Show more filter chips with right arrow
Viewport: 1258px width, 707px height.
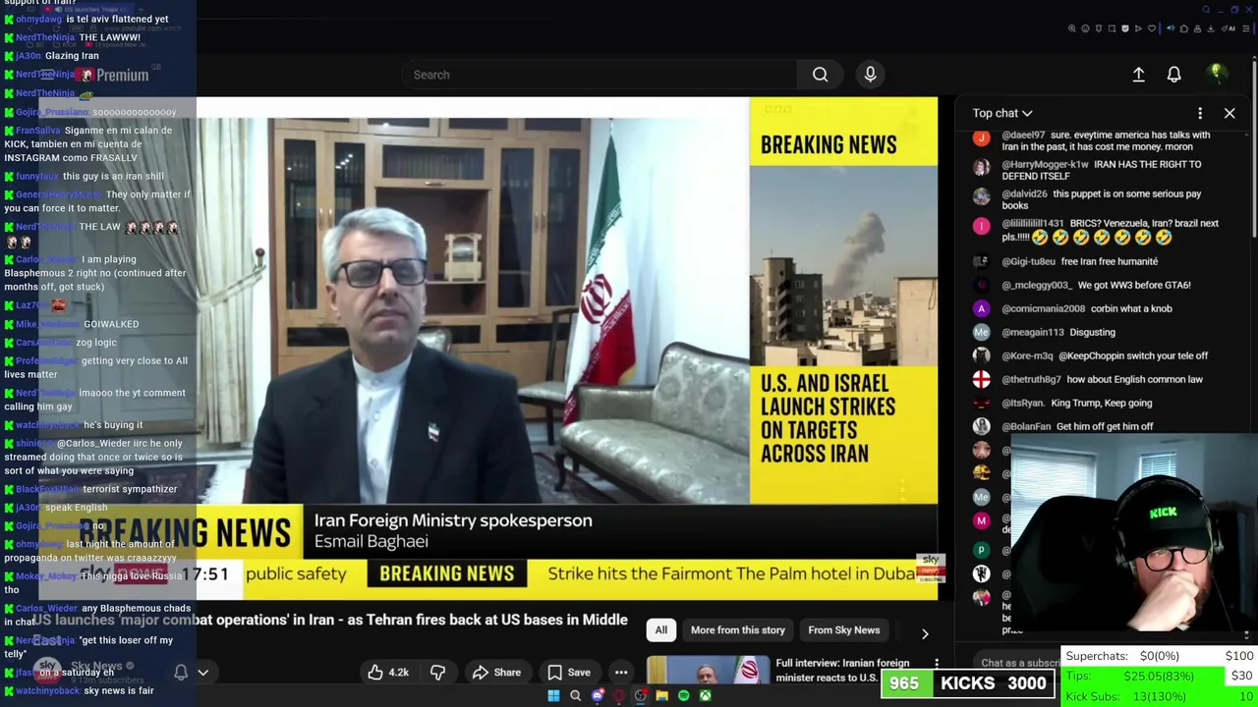924,633
